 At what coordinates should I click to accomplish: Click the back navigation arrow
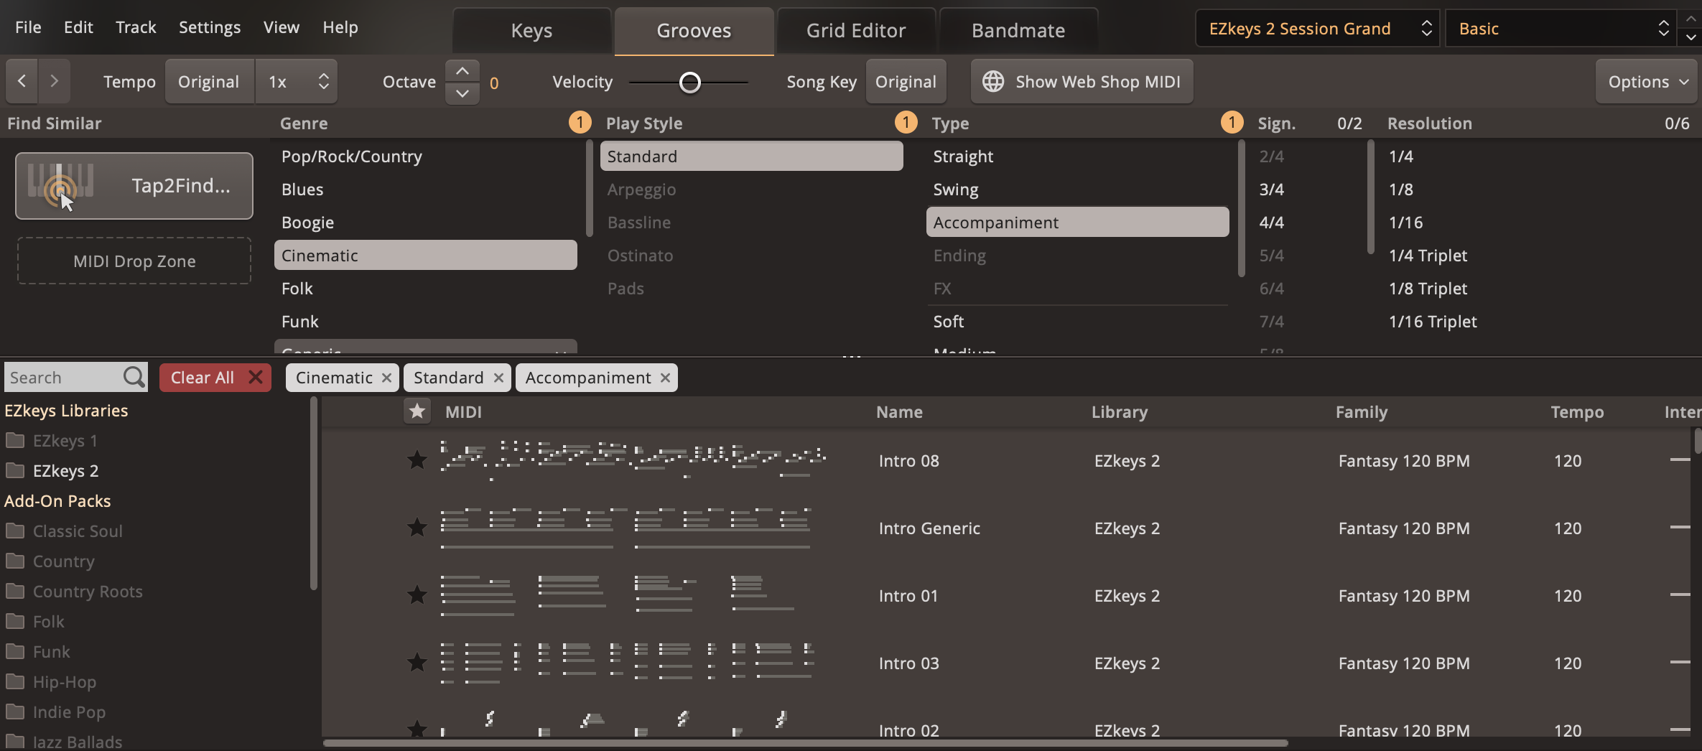pos(22,82)
